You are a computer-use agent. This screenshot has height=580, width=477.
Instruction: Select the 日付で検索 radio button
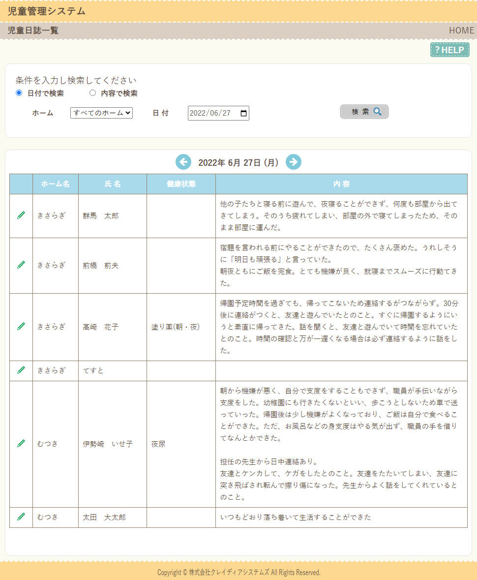tap(19, 93)
